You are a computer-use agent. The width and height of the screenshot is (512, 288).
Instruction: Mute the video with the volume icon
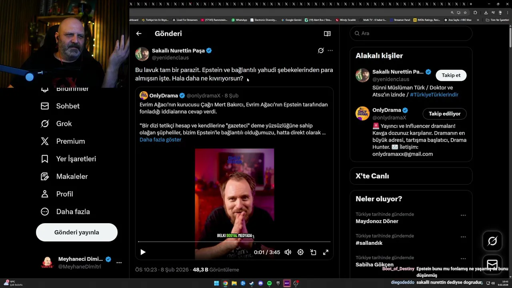click(x=288, y=252)
